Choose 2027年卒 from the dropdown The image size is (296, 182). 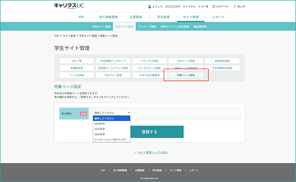(x=111, y=129)
